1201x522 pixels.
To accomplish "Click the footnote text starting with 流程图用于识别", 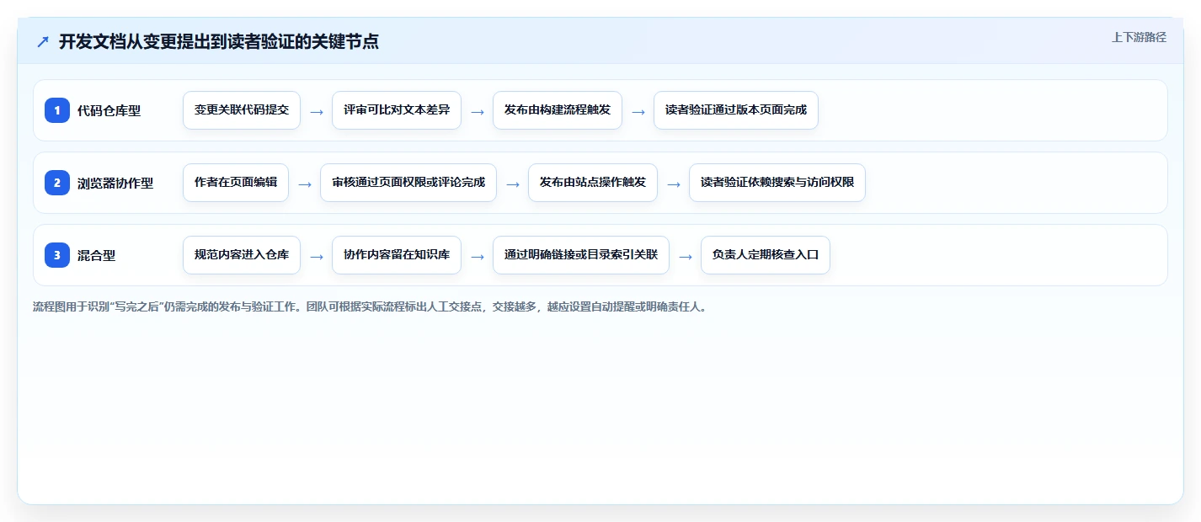I will [x=370, y=306].
